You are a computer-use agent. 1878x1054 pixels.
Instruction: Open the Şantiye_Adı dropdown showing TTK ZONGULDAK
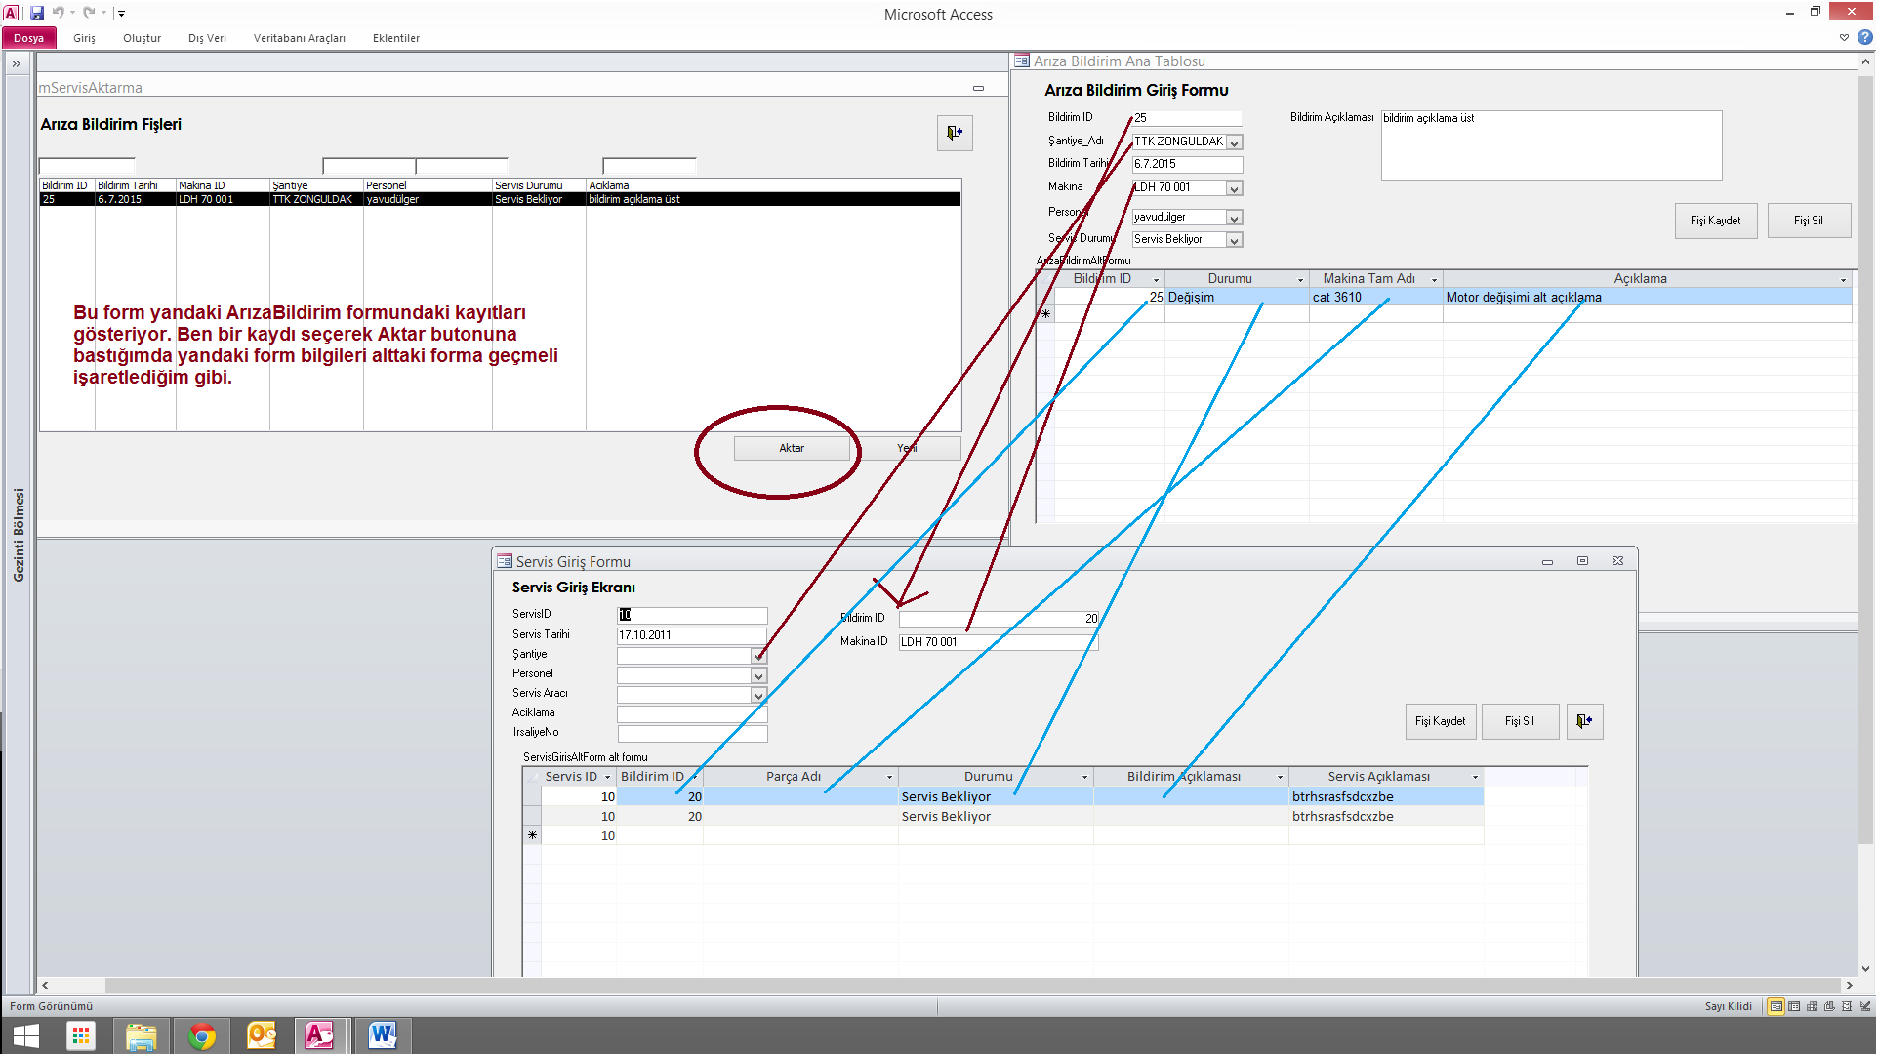pos(1234,142)
